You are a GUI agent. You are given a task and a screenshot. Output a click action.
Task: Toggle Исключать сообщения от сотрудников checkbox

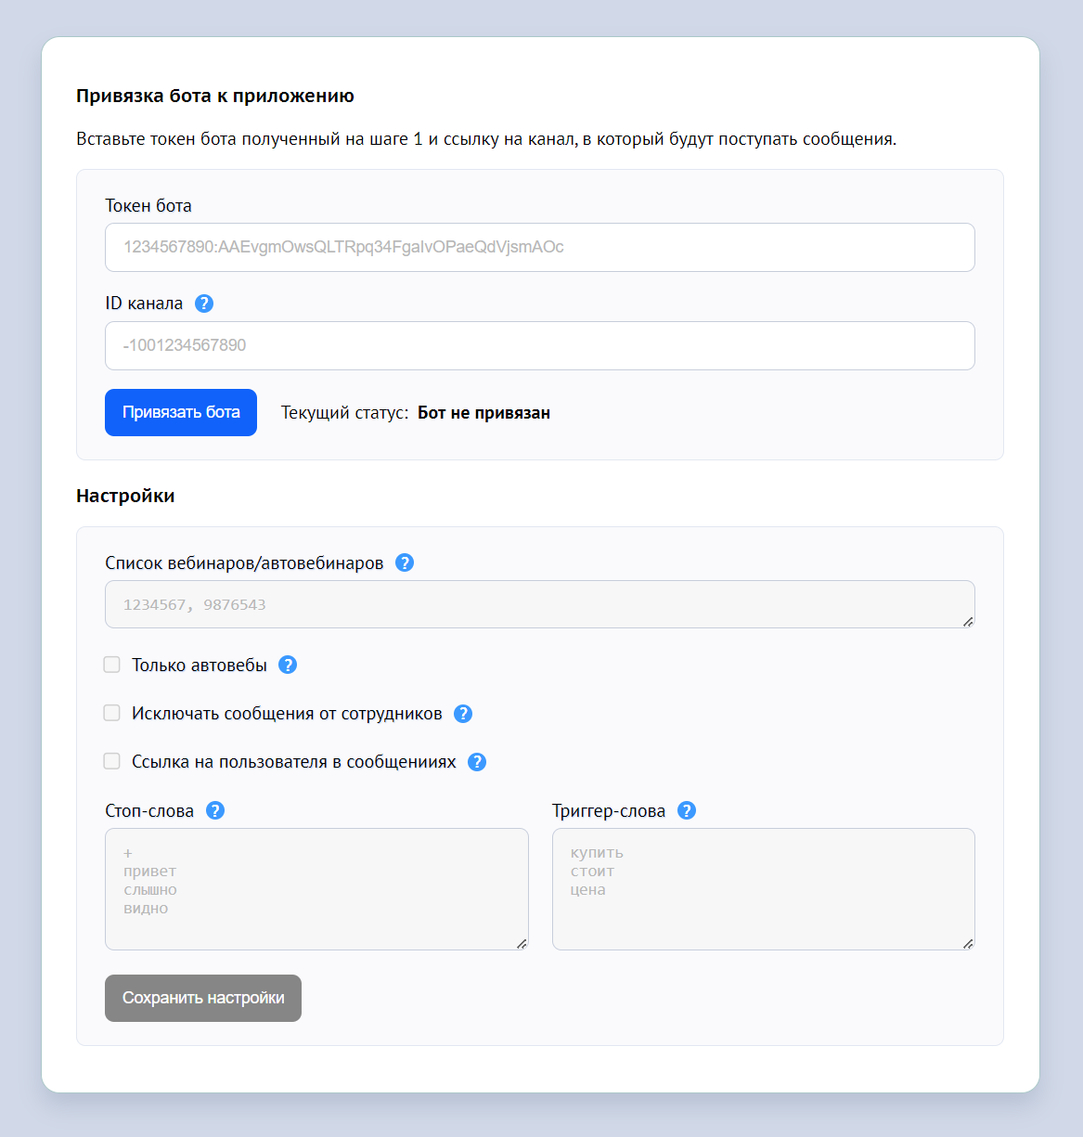[x=112, y=713]
